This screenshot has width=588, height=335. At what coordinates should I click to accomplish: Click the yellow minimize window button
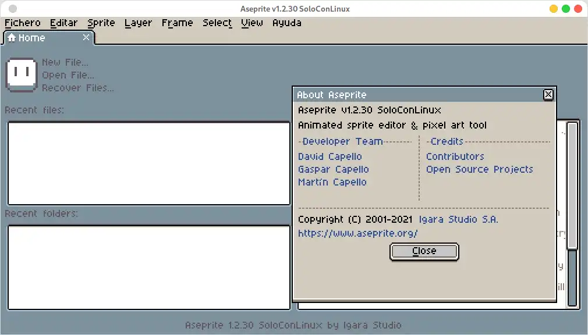pyautogui.click(x=554, y=9)
